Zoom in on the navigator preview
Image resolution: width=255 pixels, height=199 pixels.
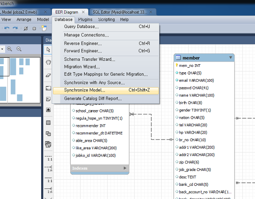click(x=10, y=49)
